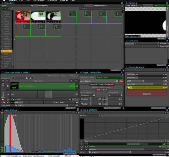The width and height of the screenshot is (169, 157).
Task: Click the plus icon in Layer 1 Composition
Action: (120, 75)
